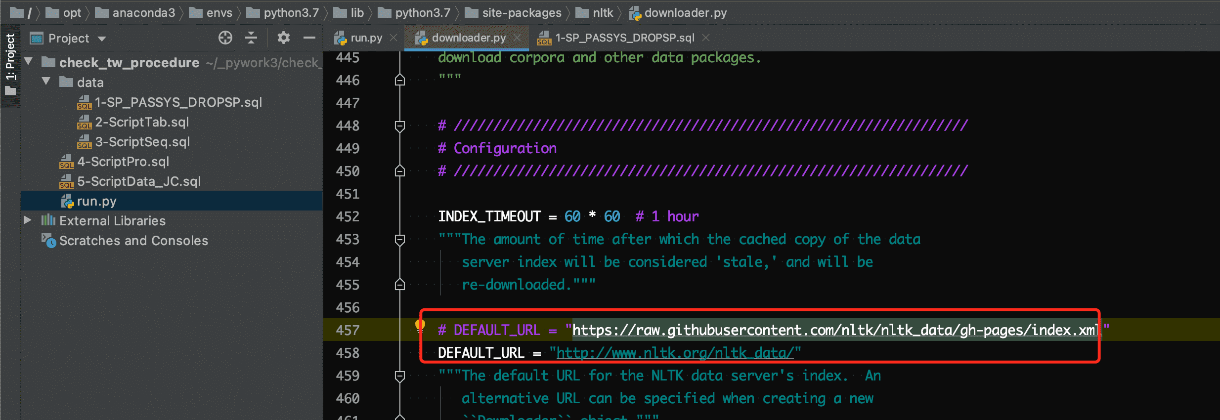Switch to 1-SP_PASSYS_DROPSP.sql tab
The height and width of the screenshot is (420, 1220).
[x=624, y=38]
